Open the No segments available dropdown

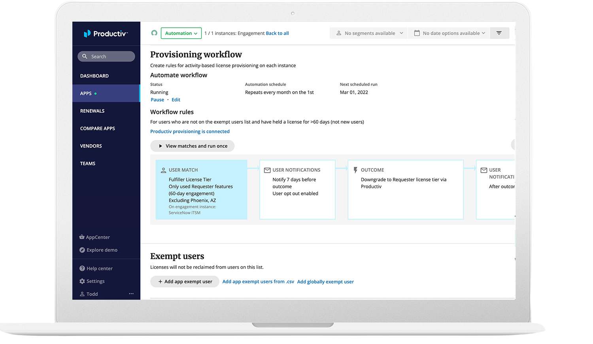tap(368, 33)
